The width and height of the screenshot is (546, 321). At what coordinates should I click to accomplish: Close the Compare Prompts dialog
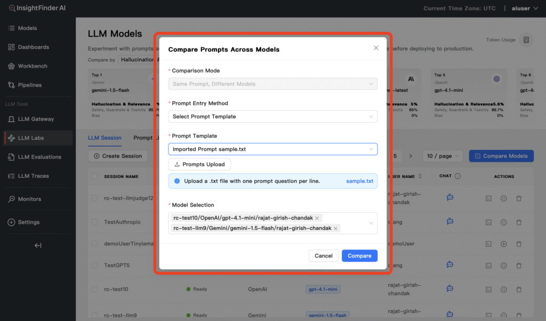[x=376, y=48]
